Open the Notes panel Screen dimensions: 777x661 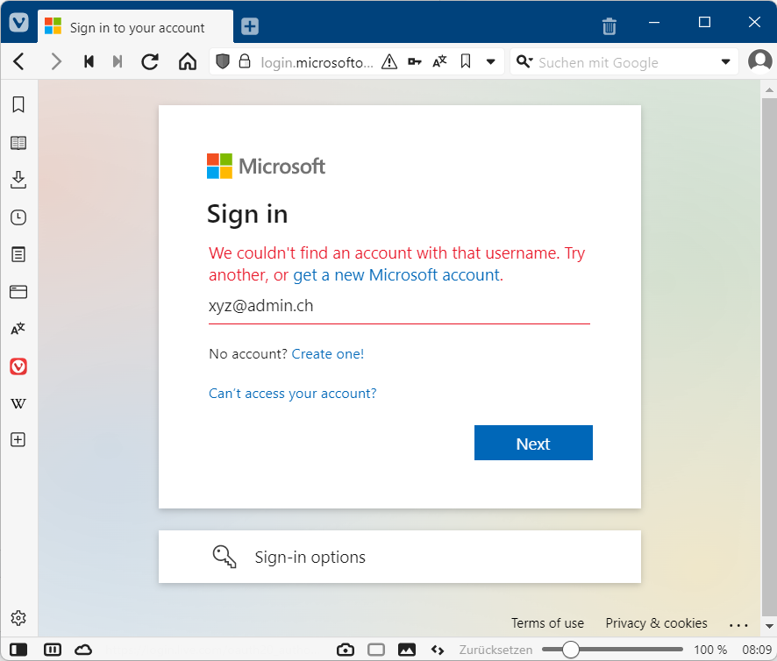click(x=18, y=254)
